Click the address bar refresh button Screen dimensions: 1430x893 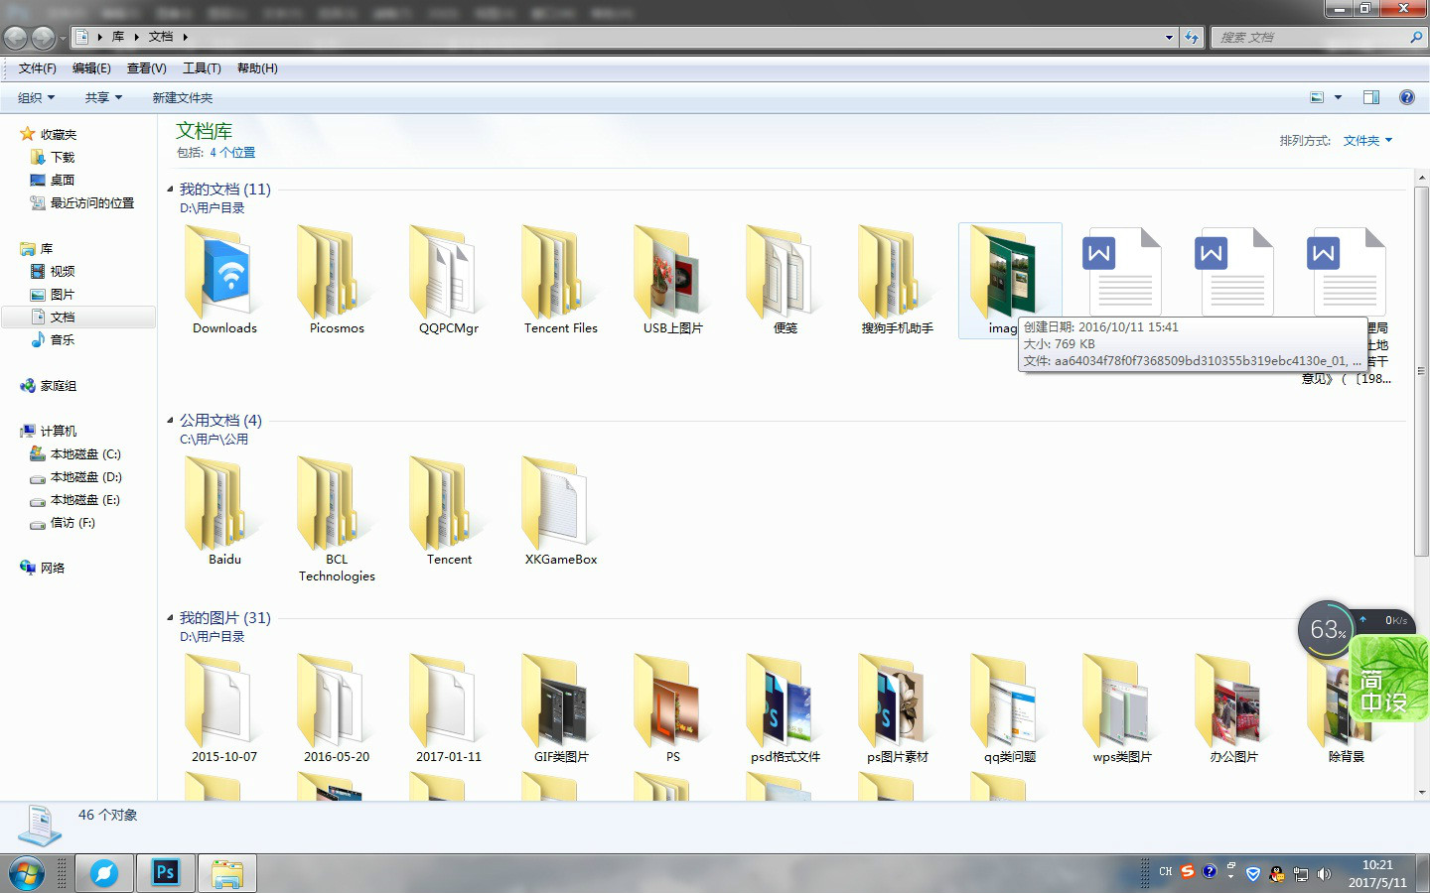coord(1192,37)
